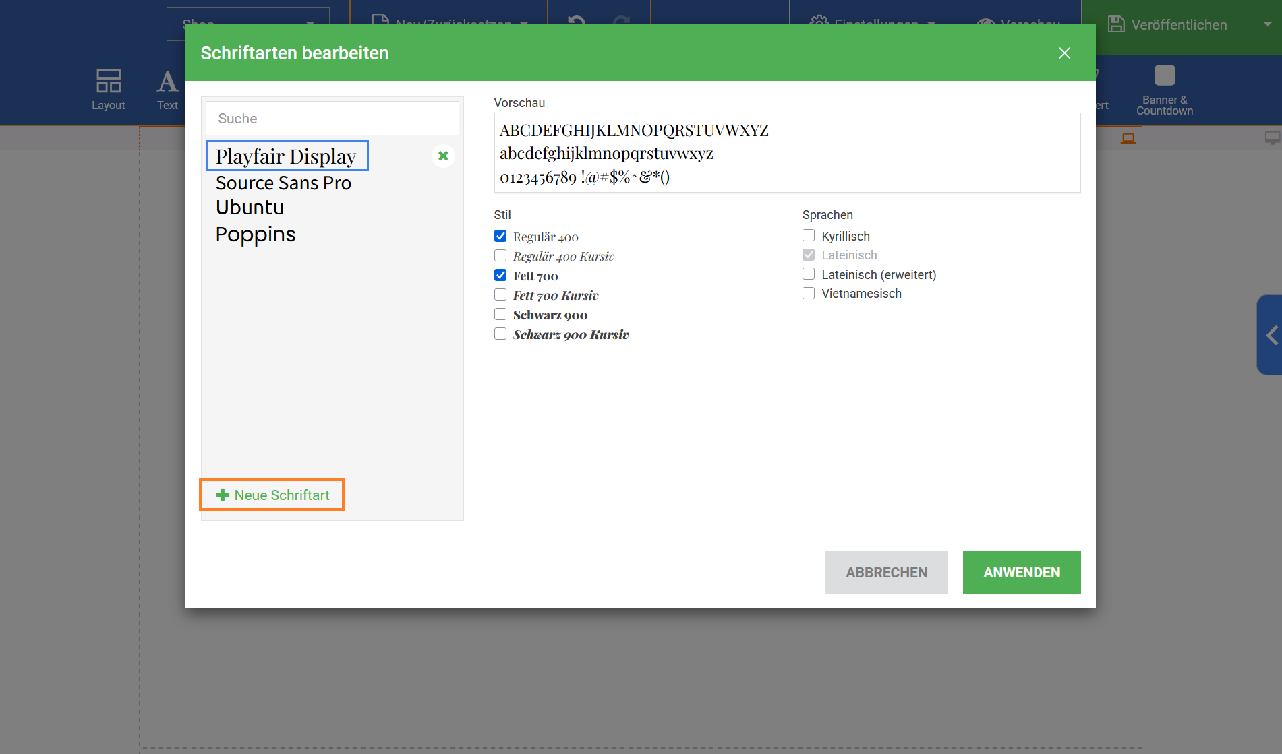
Task: Remove Playfair Display with the green X icon
Action: click(x=443, y=156)
